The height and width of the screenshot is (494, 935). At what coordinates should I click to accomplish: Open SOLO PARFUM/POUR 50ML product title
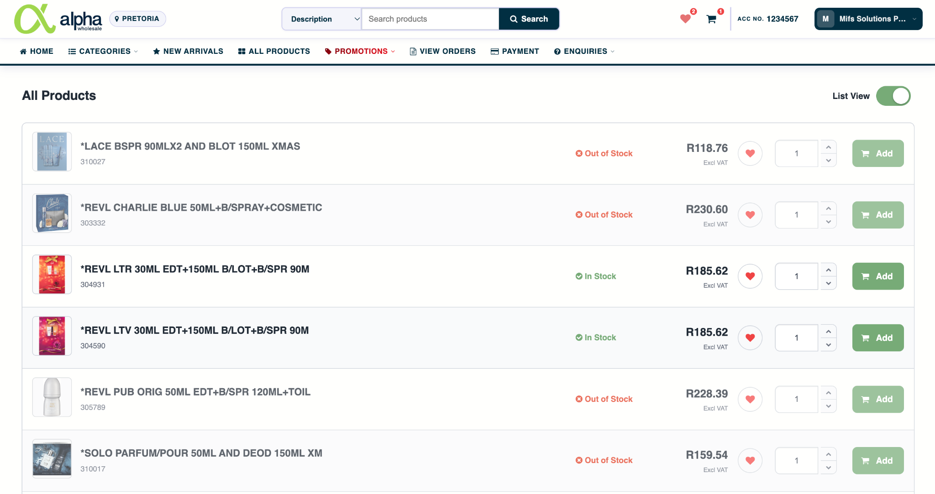pyautogui.click(x=201, y=453)
